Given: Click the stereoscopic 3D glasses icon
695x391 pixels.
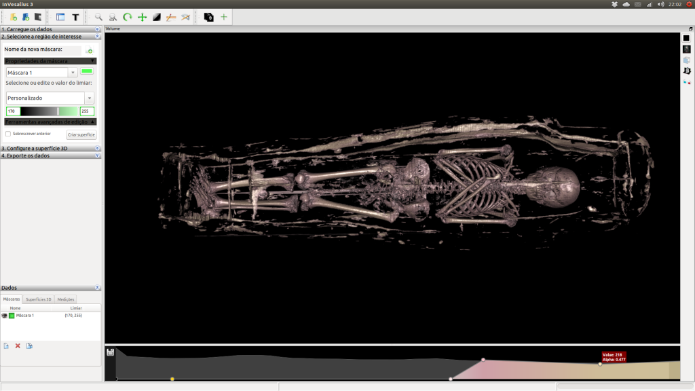Looking at the screenshot, I should pyautogui.click(x=686, y=79).
